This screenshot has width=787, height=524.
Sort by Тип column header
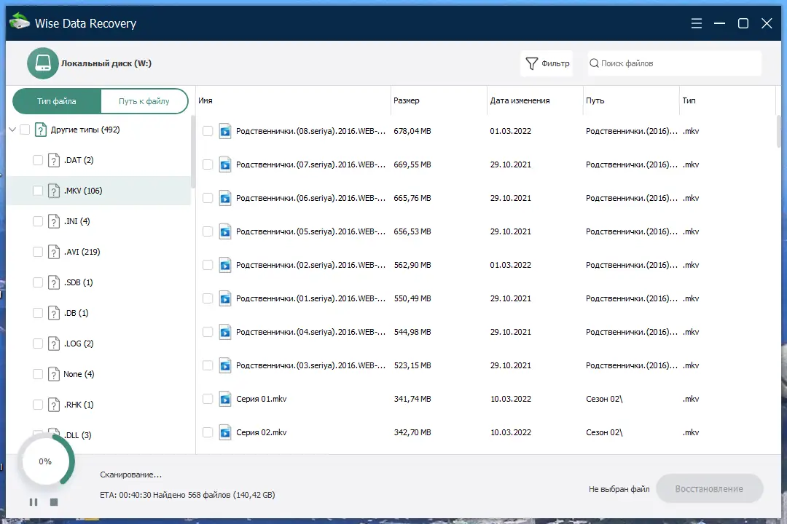click(727, 100)
